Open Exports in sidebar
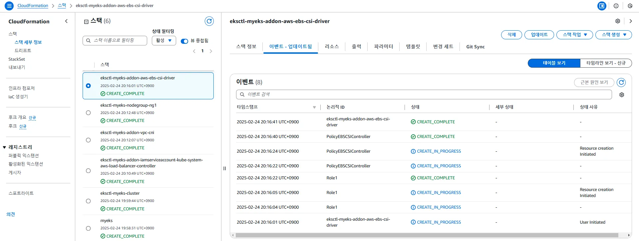The width and height of the screenshot is (639, 241). [17, 67]
